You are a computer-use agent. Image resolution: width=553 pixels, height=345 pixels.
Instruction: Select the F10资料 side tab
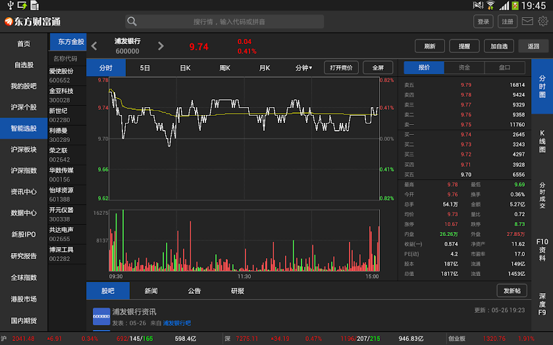coord(542,250)
